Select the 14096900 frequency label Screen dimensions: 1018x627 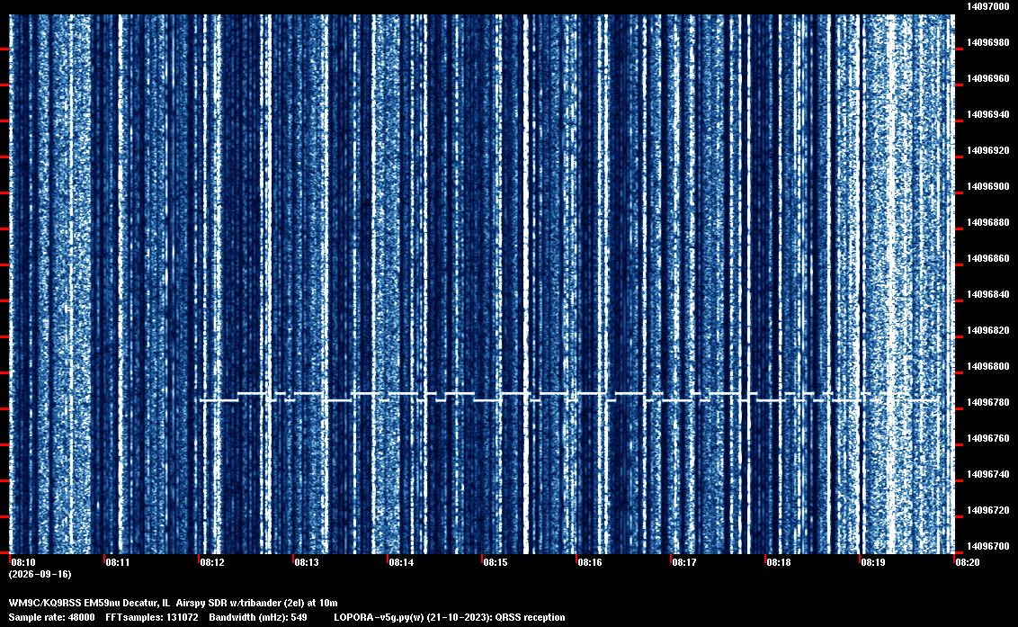(x=987, y=186)
